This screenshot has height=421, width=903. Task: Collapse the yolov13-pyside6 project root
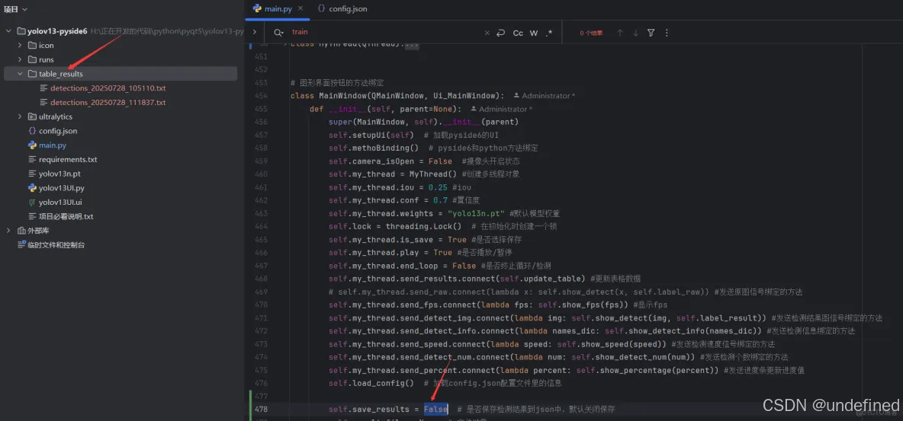tap(8, 31)
